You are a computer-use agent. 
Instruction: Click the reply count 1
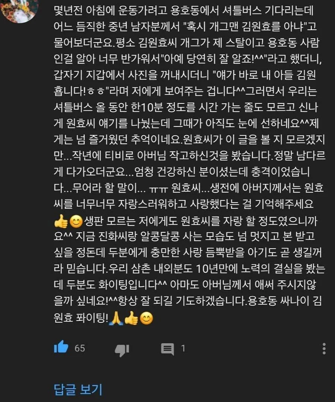(x=183, y=348)
